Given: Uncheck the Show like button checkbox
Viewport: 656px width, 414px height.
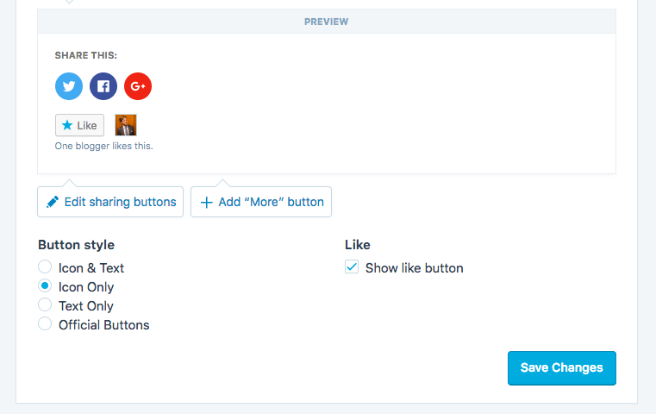Looking at the screenshot, I should click(x=352, y=267).
